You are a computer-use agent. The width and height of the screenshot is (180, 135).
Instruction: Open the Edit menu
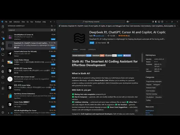(x=10, y=22)
